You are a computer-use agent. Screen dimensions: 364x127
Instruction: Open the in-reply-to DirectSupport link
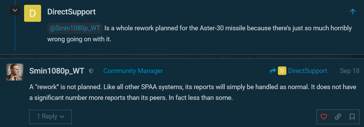click(x=308, y=71)
